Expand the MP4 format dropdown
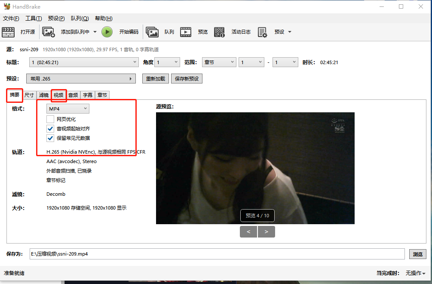 68,109
